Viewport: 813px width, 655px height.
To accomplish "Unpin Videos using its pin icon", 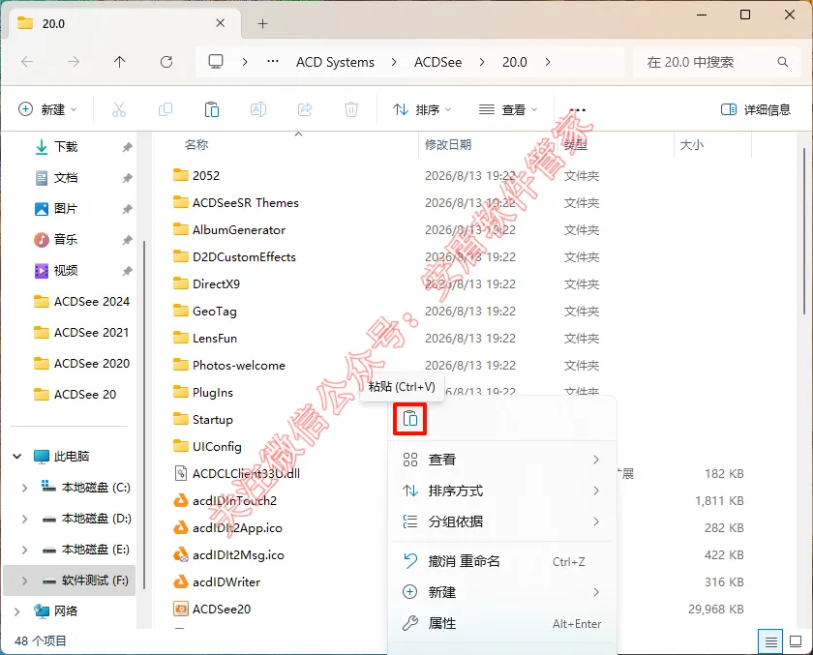I will coord(127,271).
